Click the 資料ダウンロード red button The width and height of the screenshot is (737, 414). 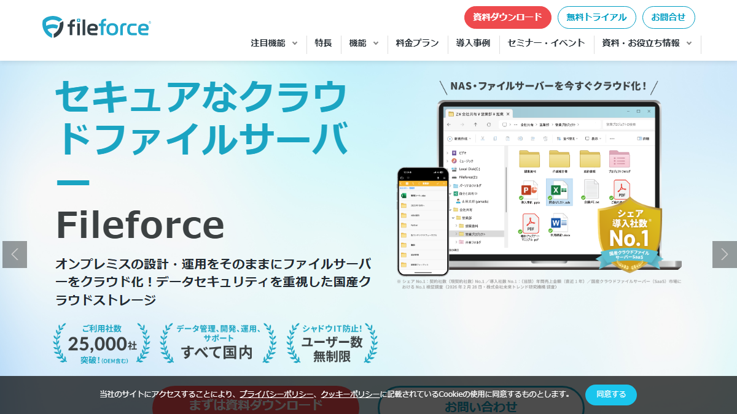click(507, 17)
